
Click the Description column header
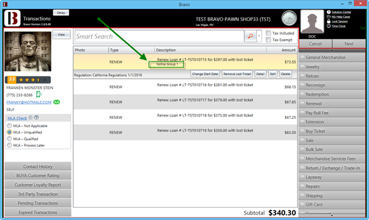pyautogui.click(x=211, y=50)
